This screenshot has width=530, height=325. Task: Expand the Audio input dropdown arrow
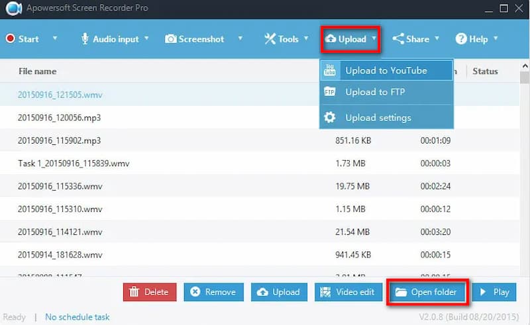pos(146,38)
